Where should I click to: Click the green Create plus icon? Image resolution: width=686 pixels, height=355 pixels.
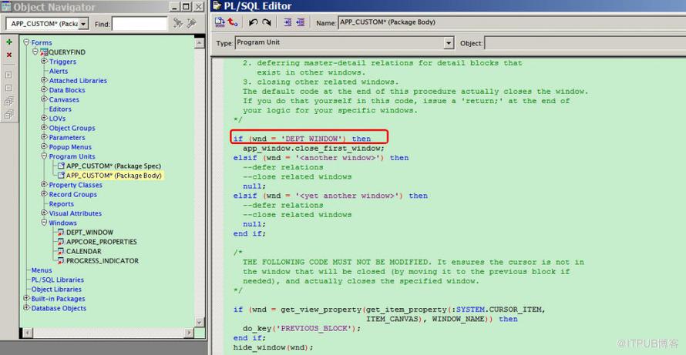point(8,42)
